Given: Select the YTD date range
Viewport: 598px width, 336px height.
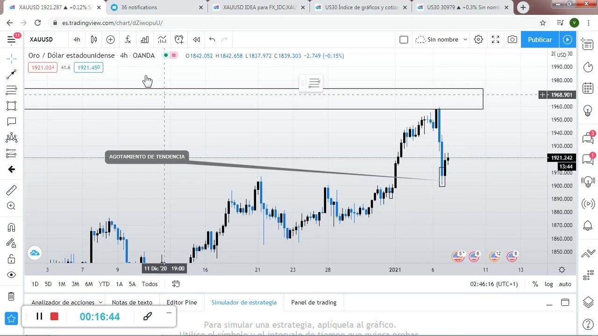Looking at the screenshot, I should tap(104, 284).
